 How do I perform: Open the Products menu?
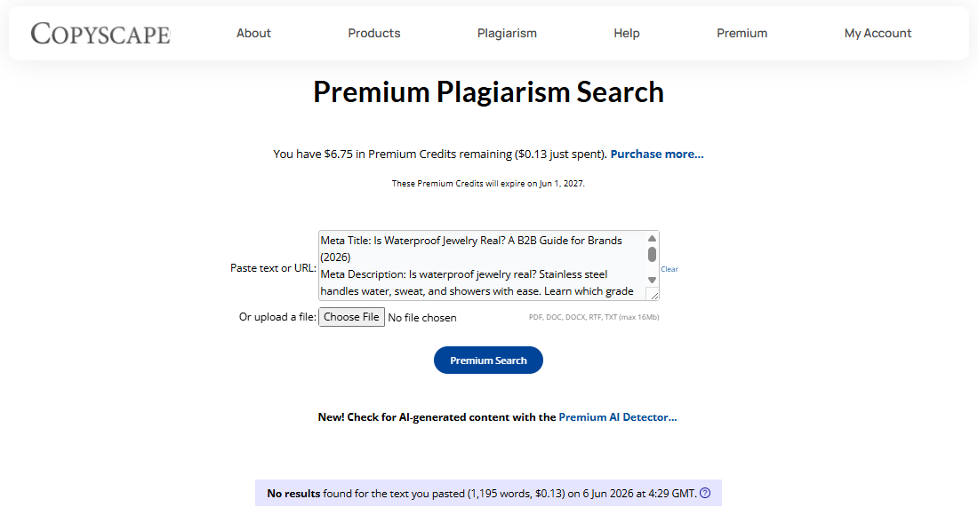[x=373, y=33]
